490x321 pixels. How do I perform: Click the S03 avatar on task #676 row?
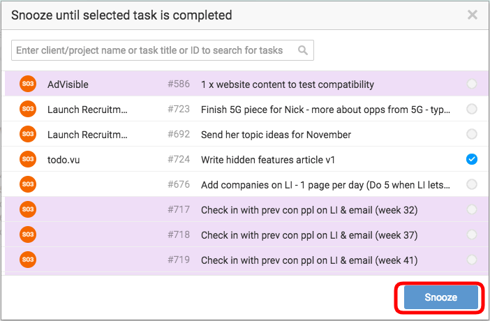click(28, 185)
